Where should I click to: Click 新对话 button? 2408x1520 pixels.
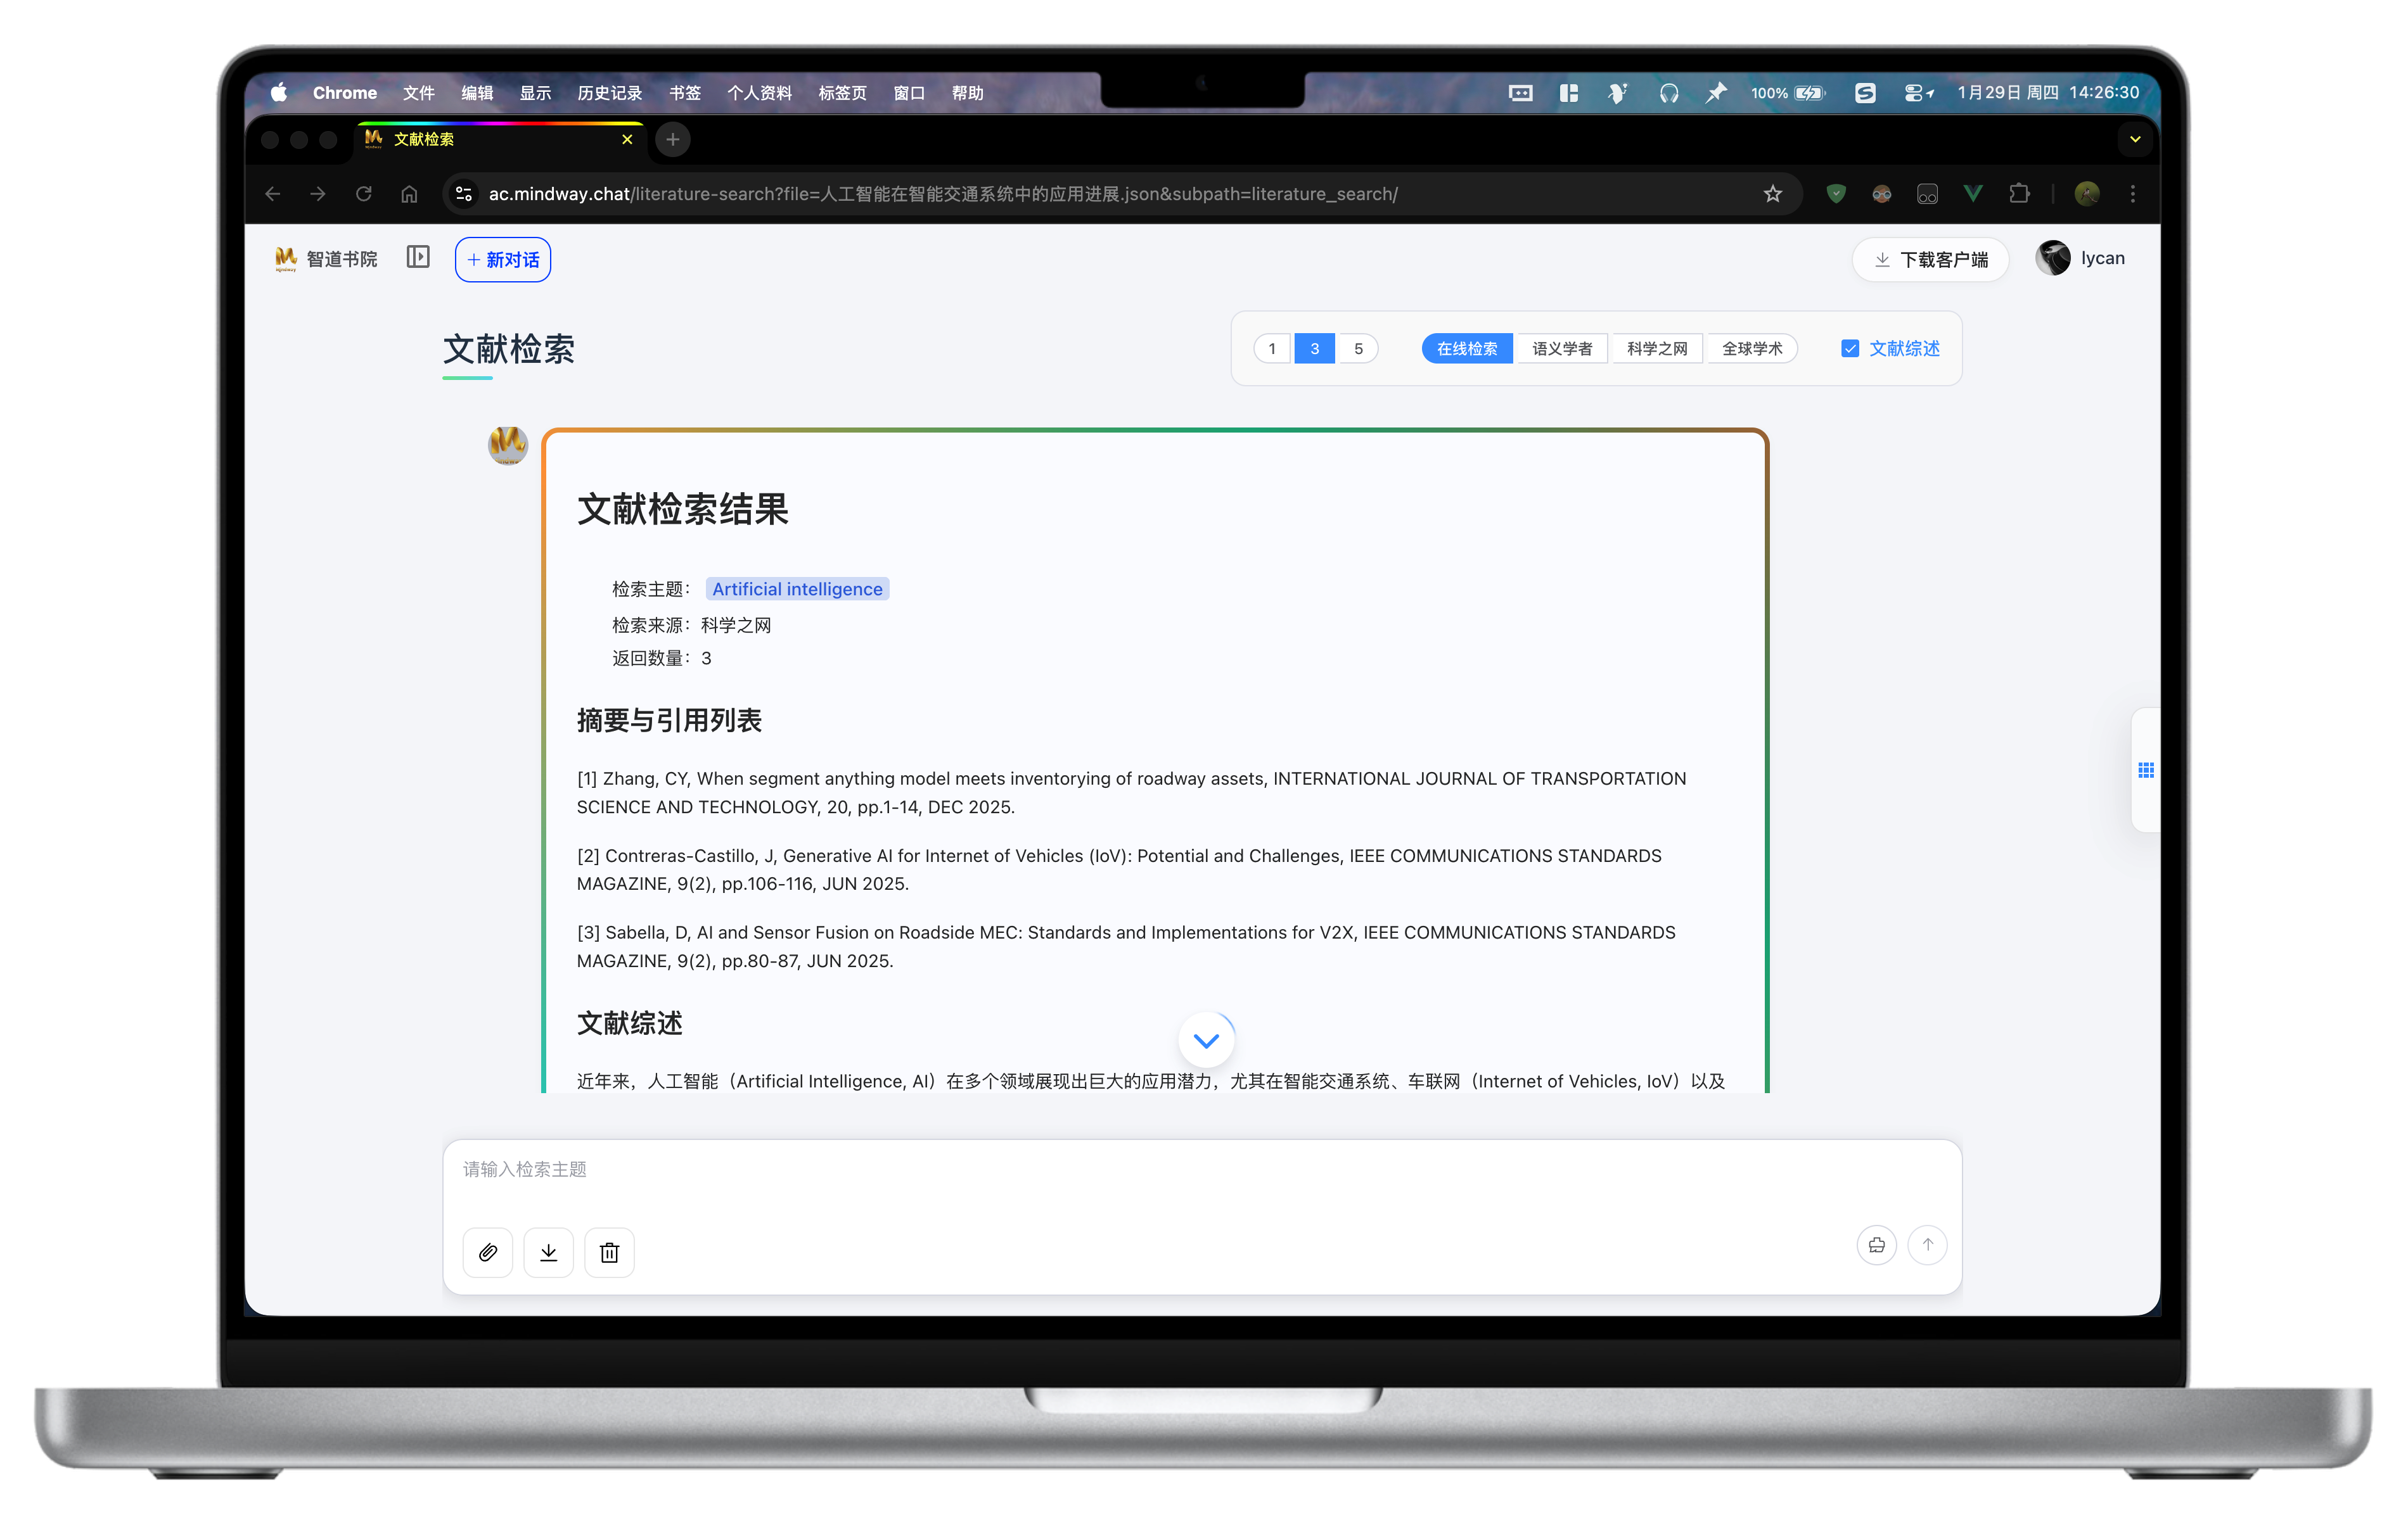point(503,260)
